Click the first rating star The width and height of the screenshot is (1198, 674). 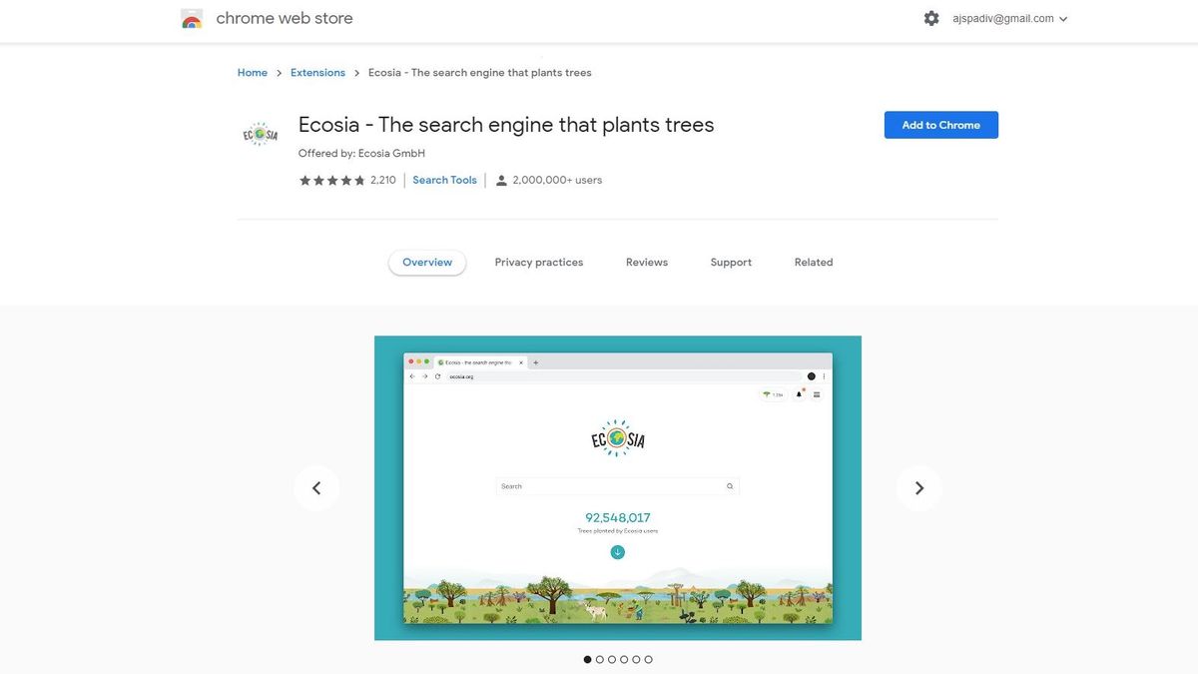pyautogui.click(x=304, y=180)
